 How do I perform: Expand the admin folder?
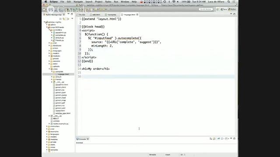[x=47, y=25]
